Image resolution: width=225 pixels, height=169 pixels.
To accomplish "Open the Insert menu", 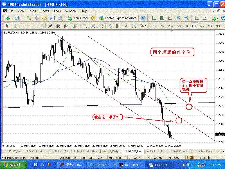I will coord(32,11).
